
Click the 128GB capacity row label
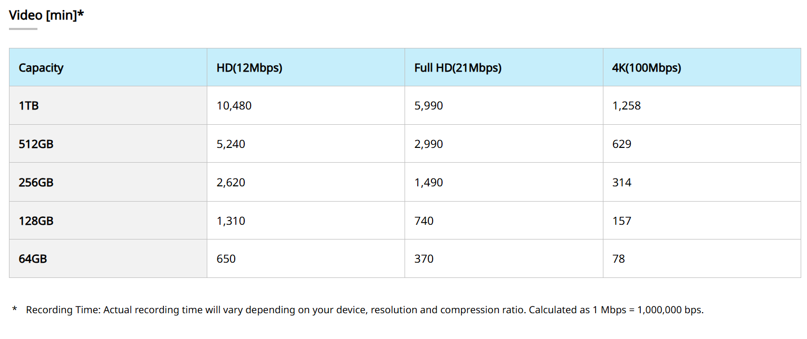click(36, 221)
